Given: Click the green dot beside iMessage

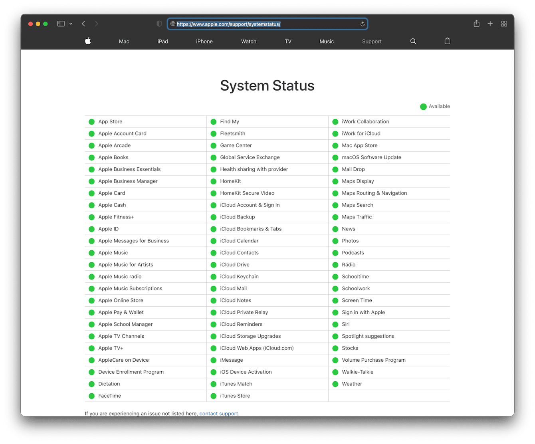Looking at the screenshot, I should pyautogui.click(x=213, y=360).
